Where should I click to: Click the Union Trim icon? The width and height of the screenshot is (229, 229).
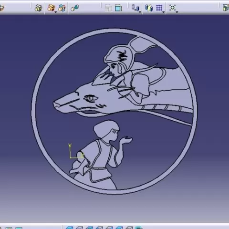62,8
